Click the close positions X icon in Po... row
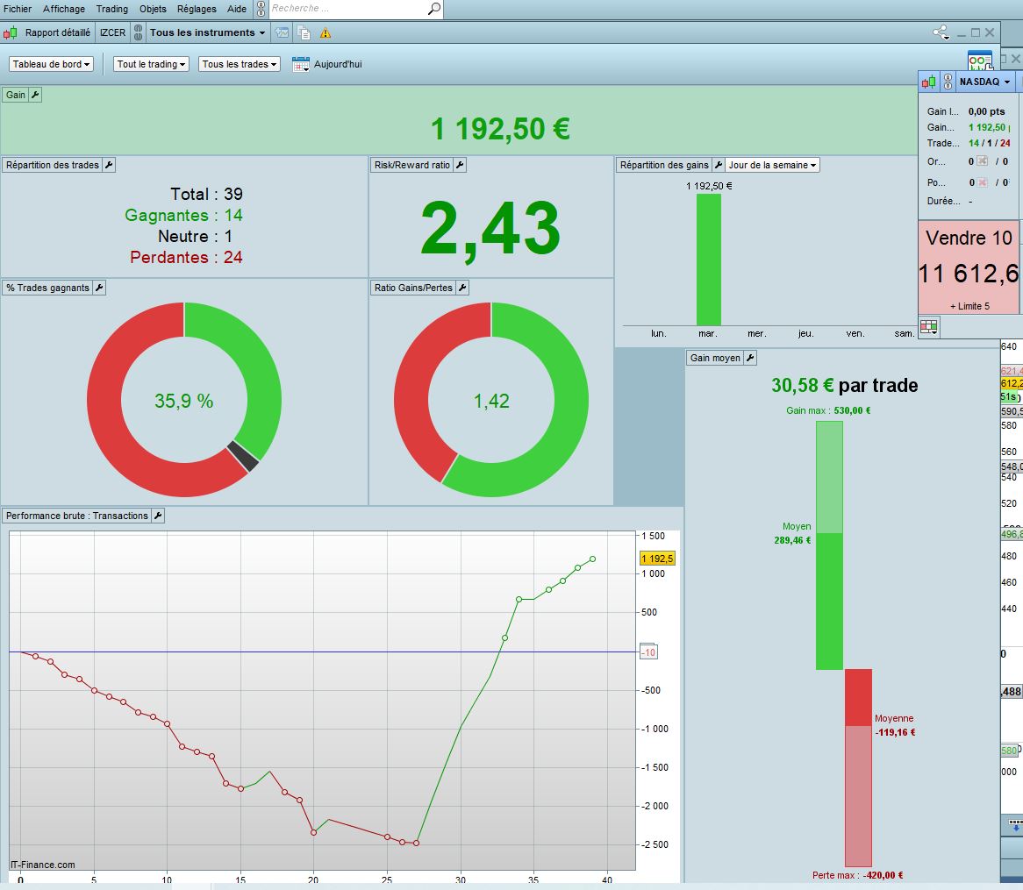This screenshot has height=890, width=1023. pyautogui.click(x=982, y=182)
